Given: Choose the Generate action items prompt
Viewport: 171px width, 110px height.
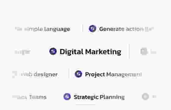Looking at the screenshot, I should click(126, 29).
